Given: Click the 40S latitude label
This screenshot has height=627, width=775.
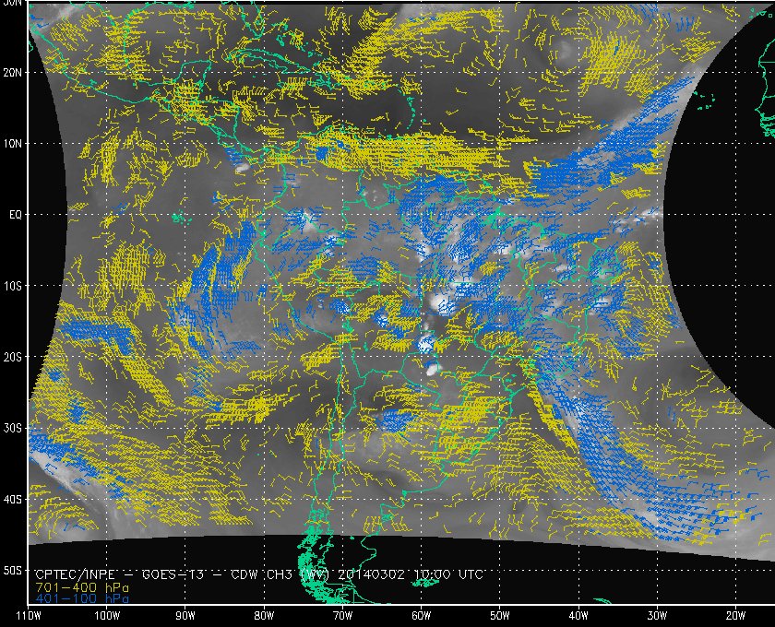Looking at the screenshot, I should (x=13, y=499).
